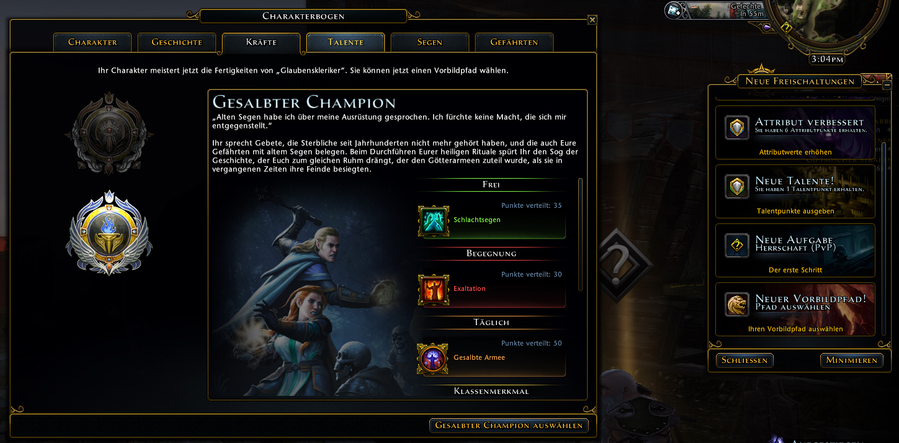
Task: Open the Gefährten tab
Action: pyautogui.click(x=514, y=42)
